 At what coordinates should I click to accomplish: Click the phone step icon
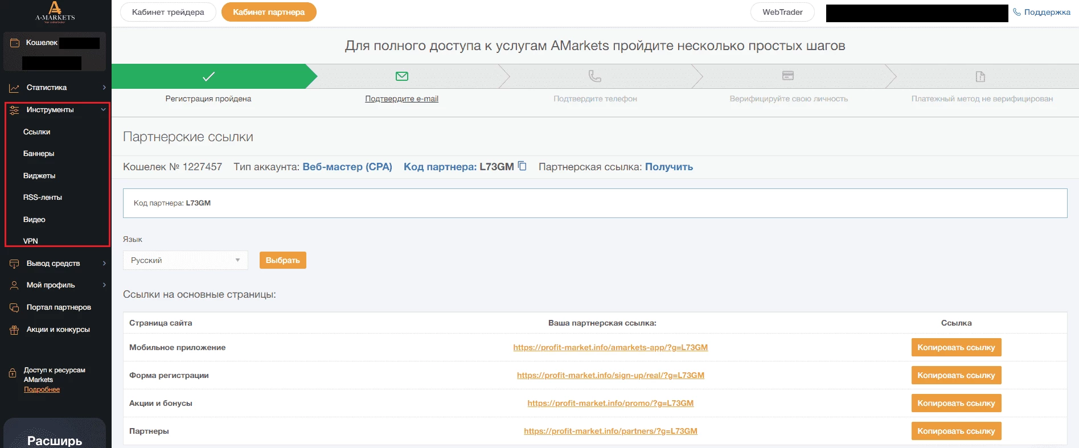tap(595, 76)
